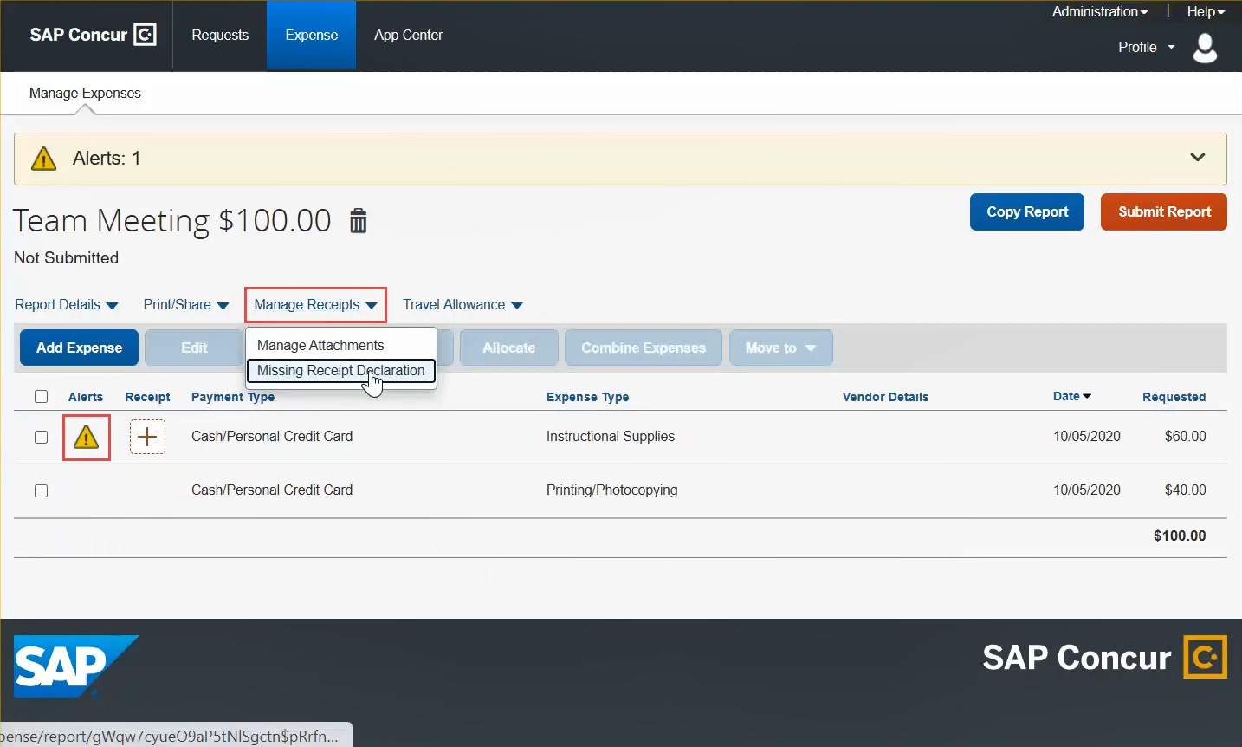The image size is (1242, 747).
Task: Click the SAP Concur logo in header
Action: (x=93, y=35)
